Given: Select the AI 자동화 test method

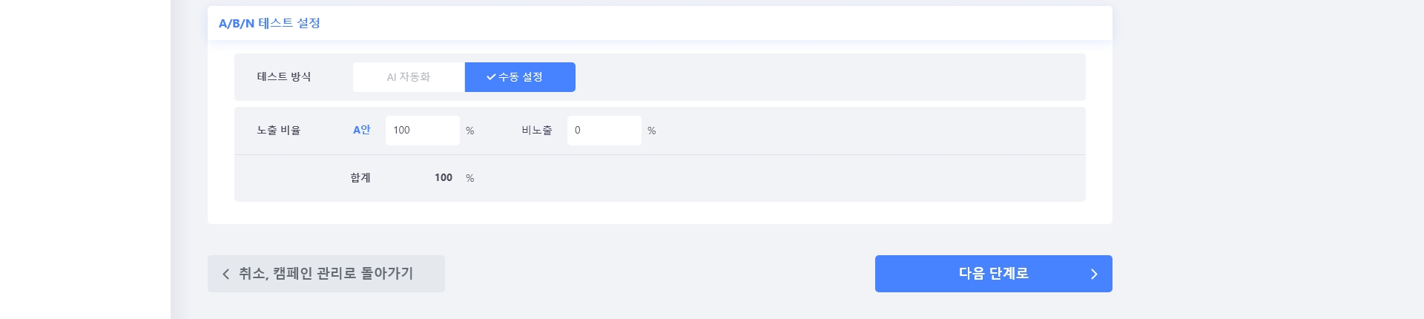Looking at the screenshot, I should 409,77.
